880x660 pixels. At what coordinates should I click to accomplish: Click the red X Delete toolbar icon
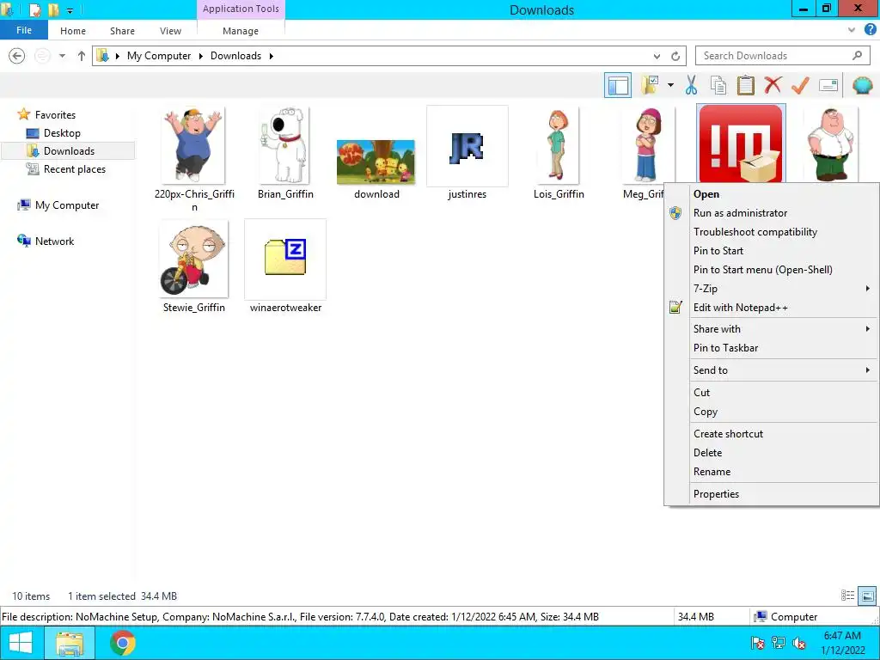pyautogui.click(x=773, y=85)
